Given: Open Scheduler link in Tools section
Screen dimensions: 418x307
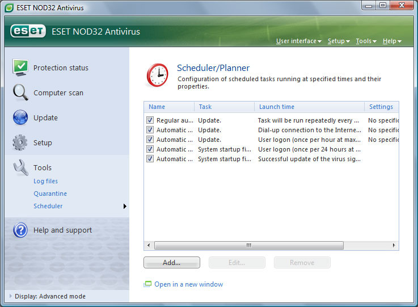Looking at the screenshot, I should point(48,206).
